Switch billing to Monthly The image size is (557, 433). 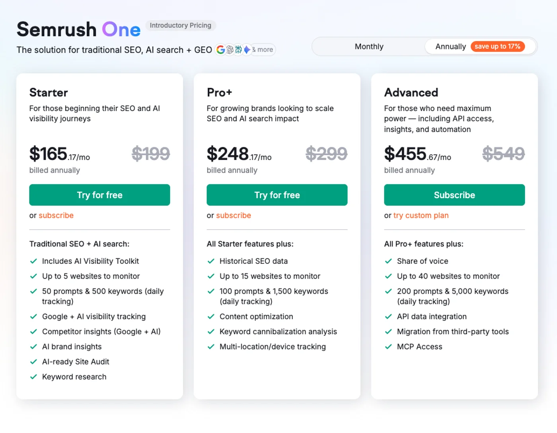[x=369, y=47]
